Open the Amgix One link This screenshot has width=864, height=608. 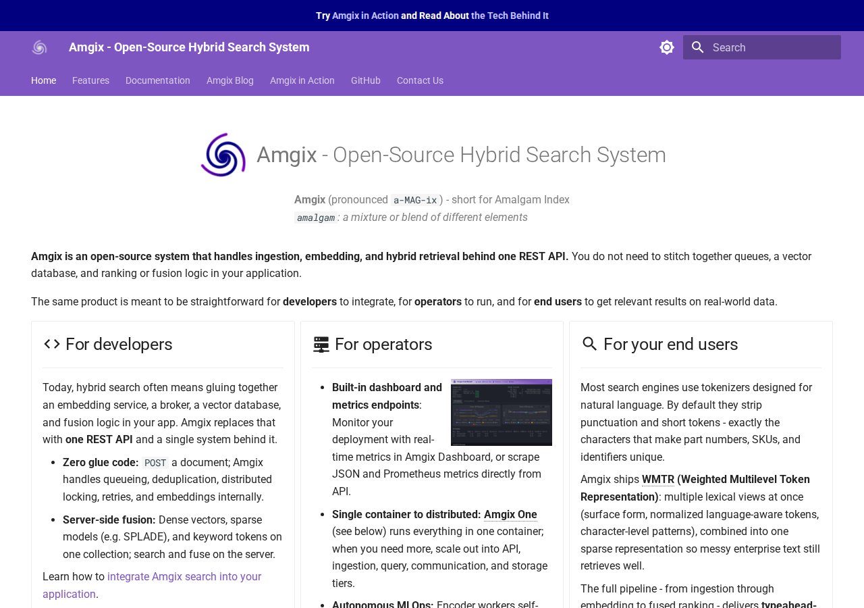coord(510,515)
